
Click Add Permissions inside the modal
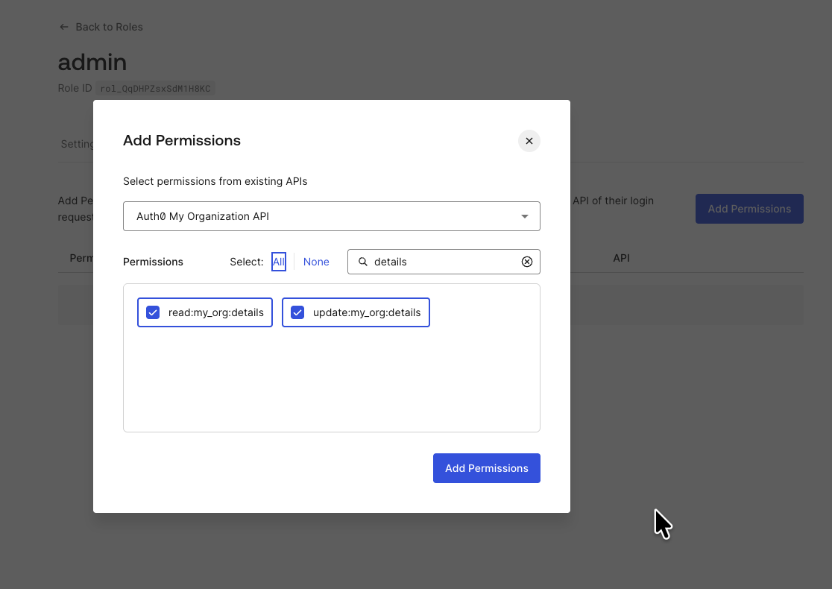point(486,468)
